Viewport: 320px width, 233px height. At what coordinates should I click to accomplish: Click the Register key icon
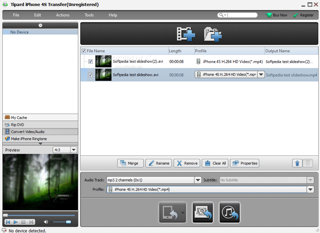[295, 15]
